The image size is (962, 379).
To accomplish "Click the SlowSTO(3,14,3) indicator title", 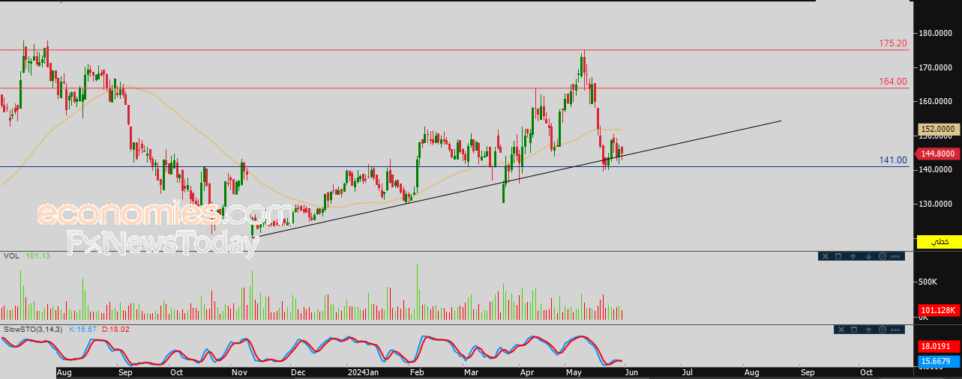I will (x=33, y=330).
